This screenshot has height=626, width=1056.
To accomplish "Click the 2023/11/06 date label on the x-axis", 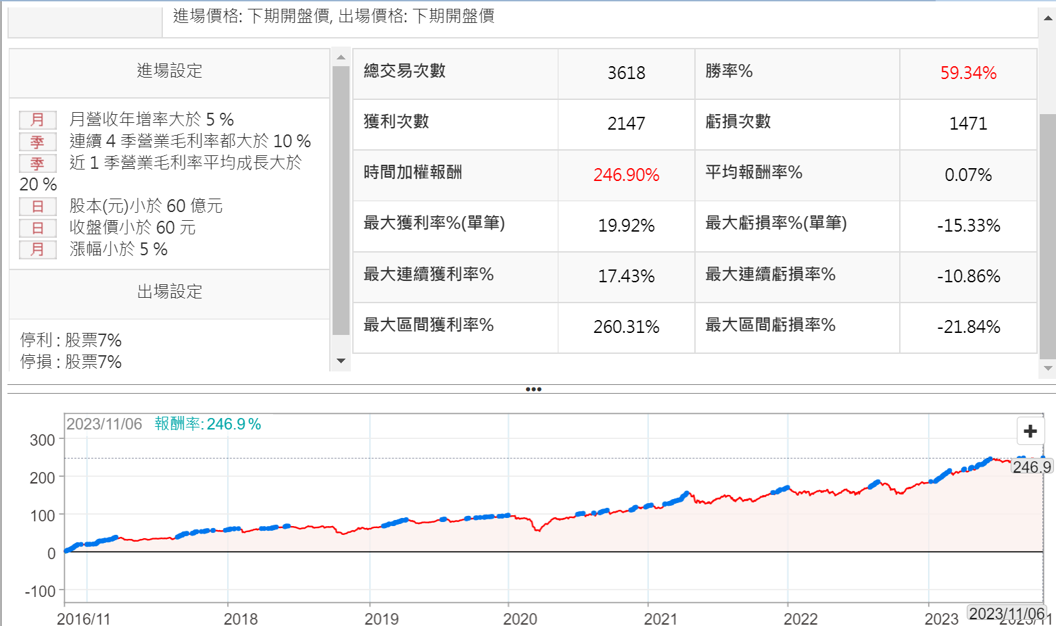I will [x=1006, y=613].
